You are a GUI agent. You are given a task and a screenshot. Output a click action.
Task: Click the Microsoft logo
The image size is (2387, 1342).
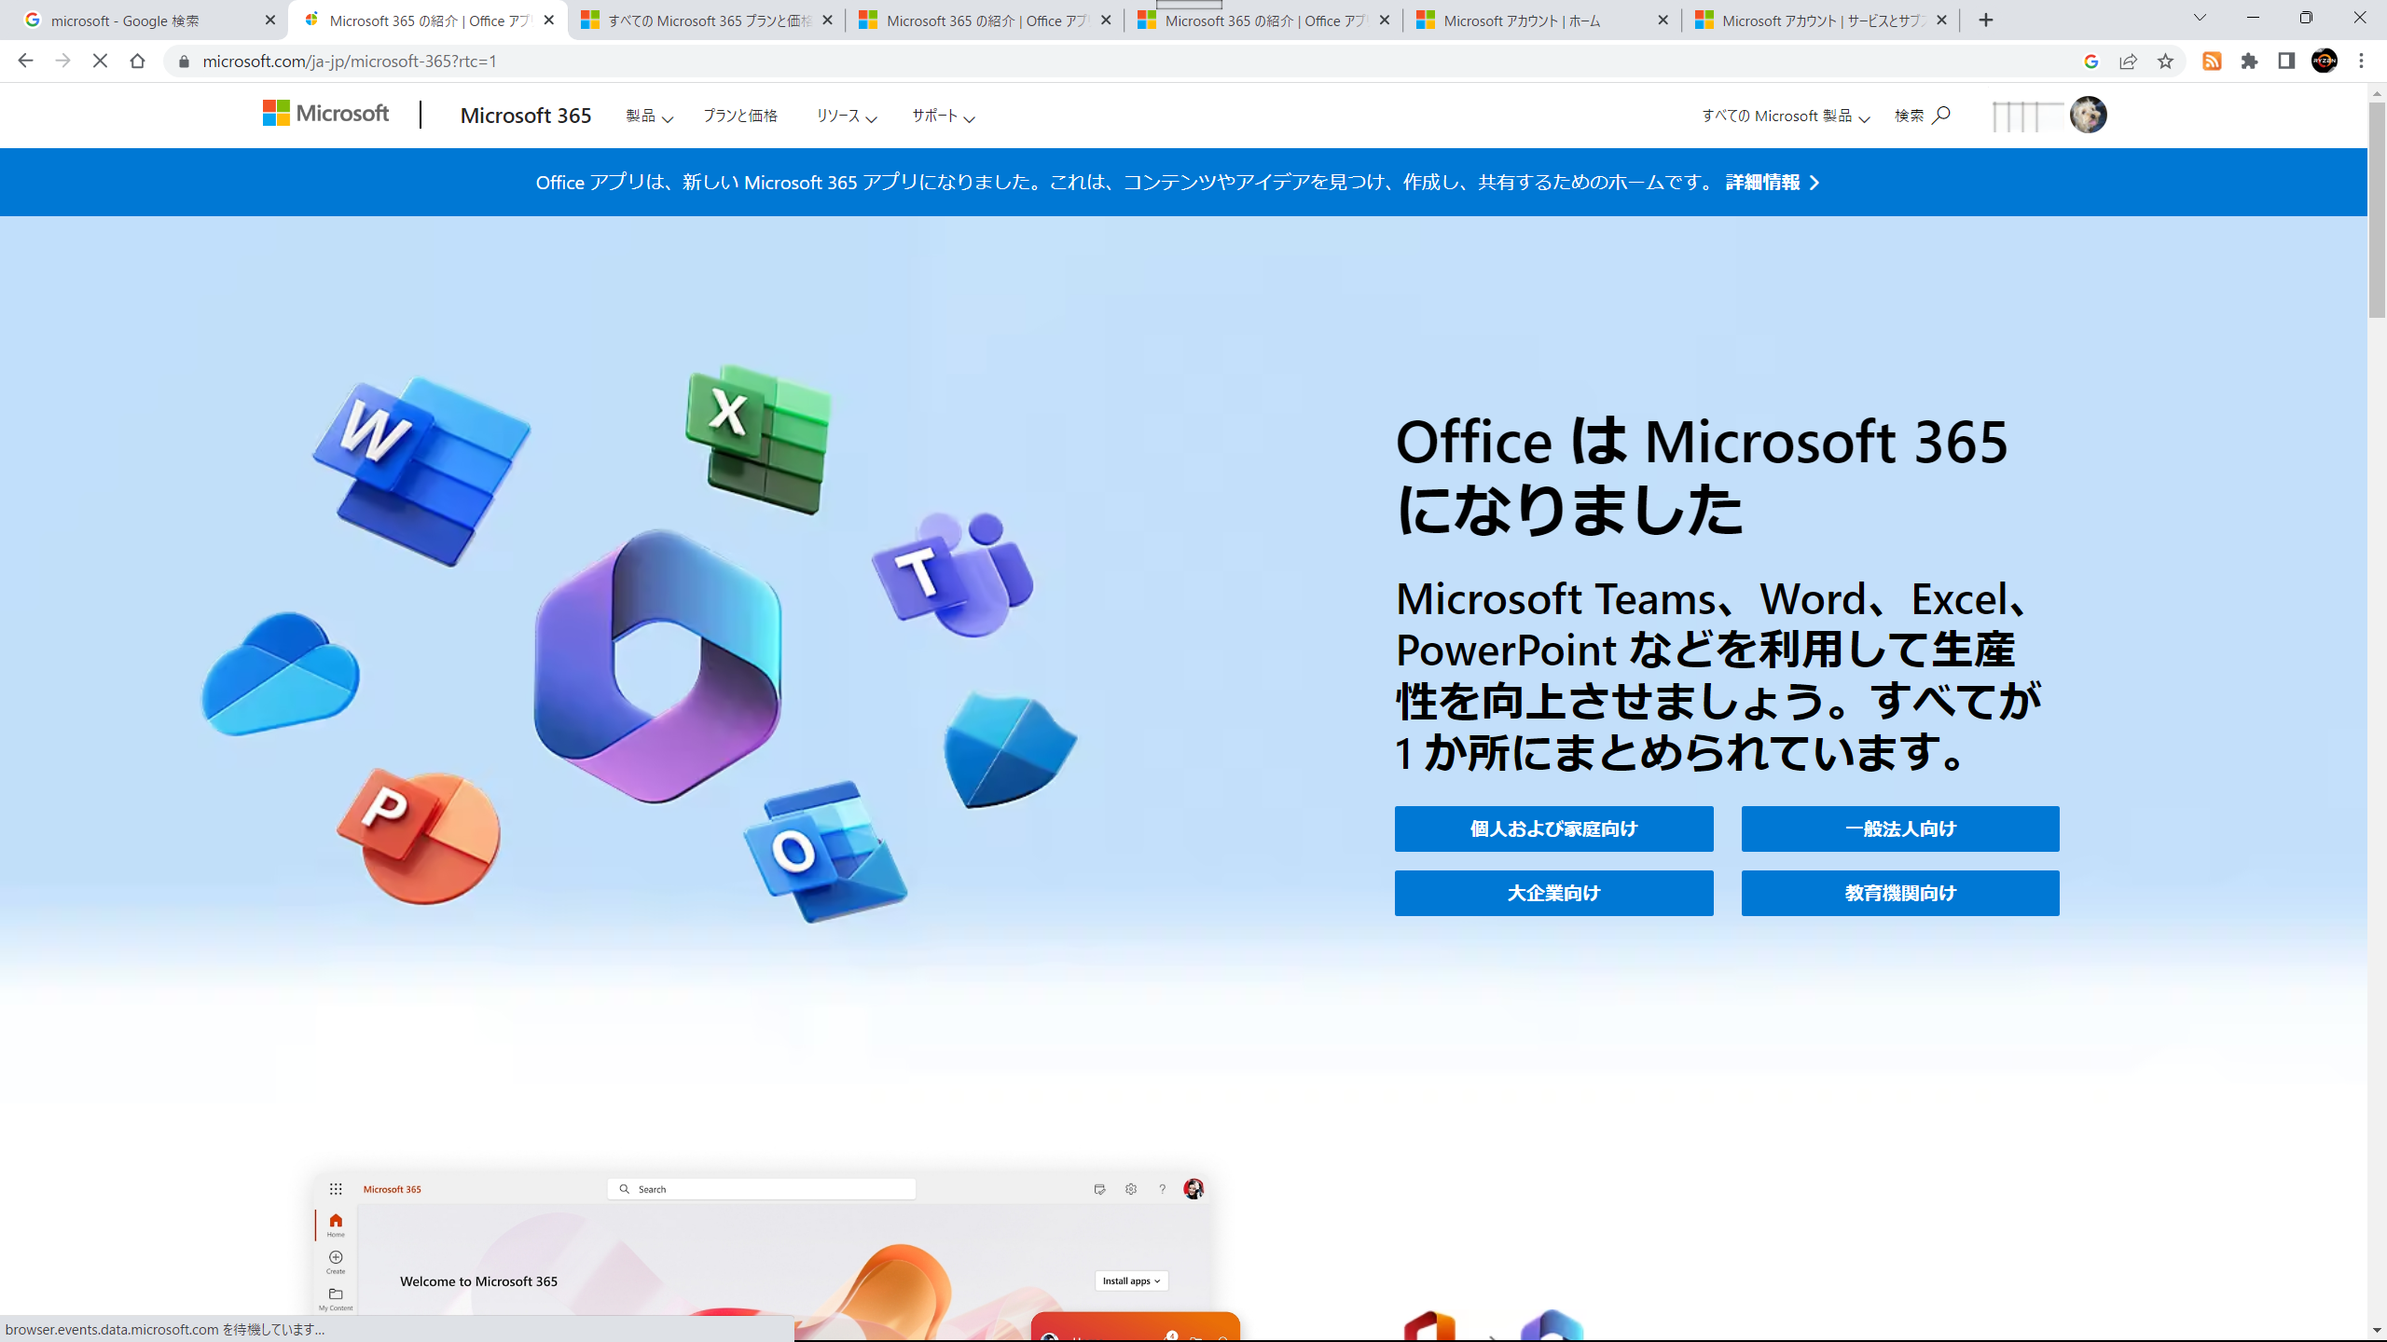(325, 114)
